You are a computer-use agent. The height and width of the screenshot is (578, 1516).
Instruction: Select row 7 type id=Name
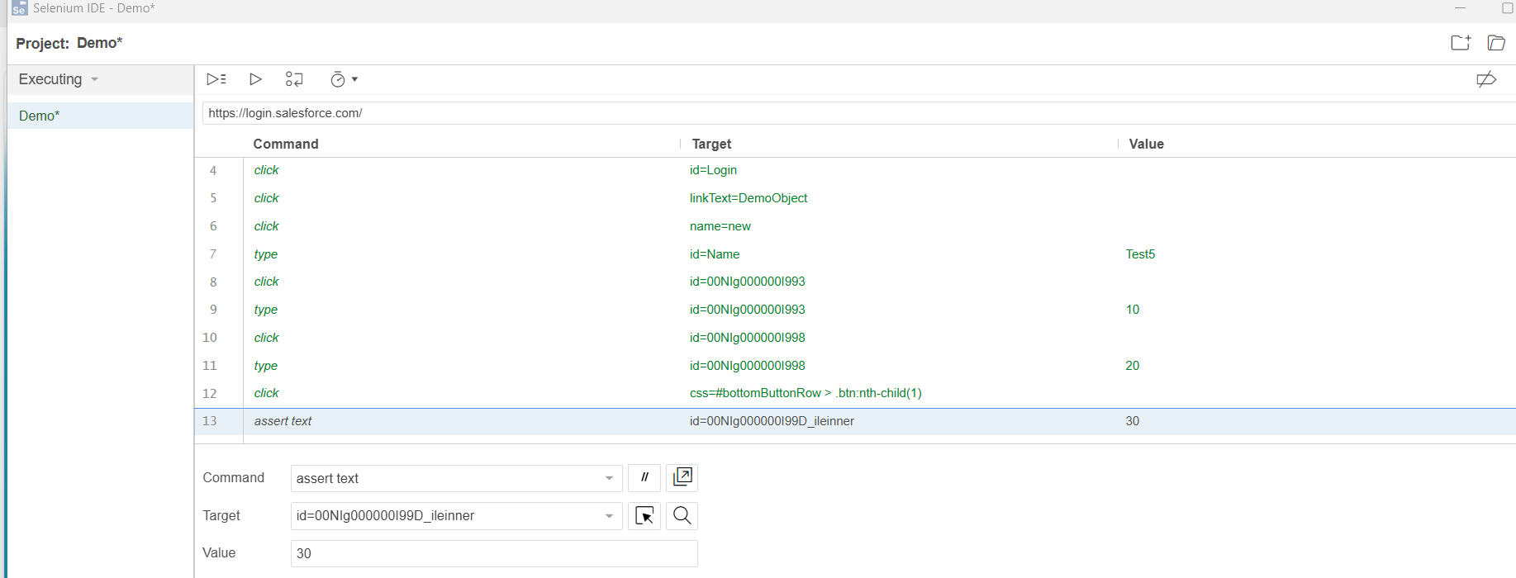[855, 254]
